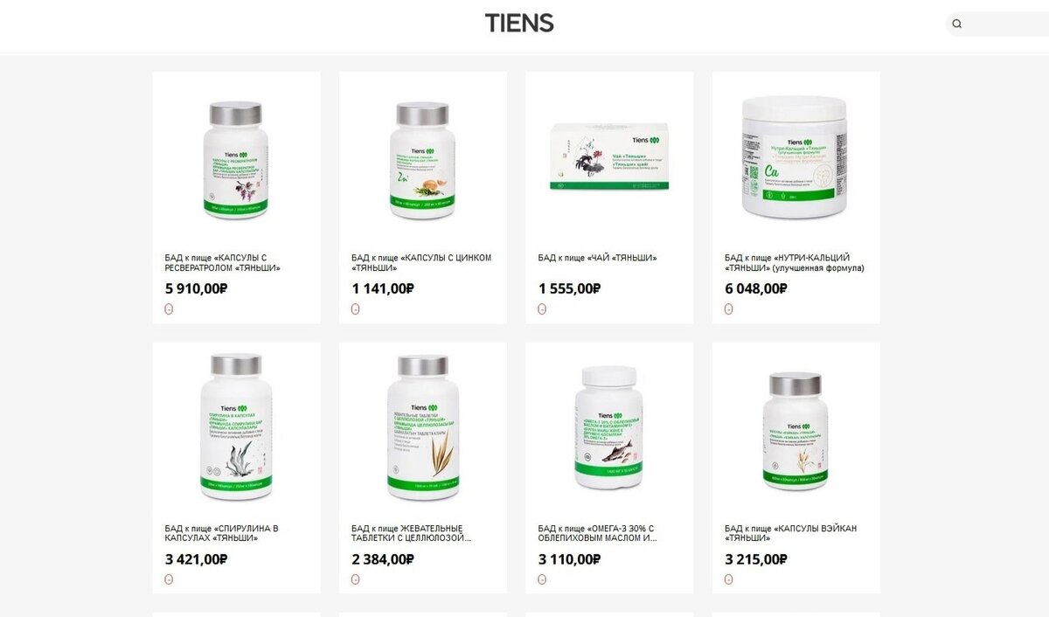Open resveratrol capsules bottle image

click(x=236, y=160)
